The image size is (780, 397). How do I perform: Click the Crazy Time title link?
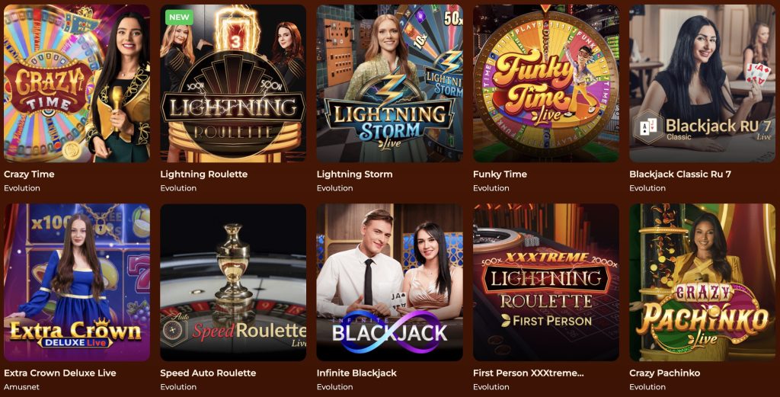click(x=29, y=174)
